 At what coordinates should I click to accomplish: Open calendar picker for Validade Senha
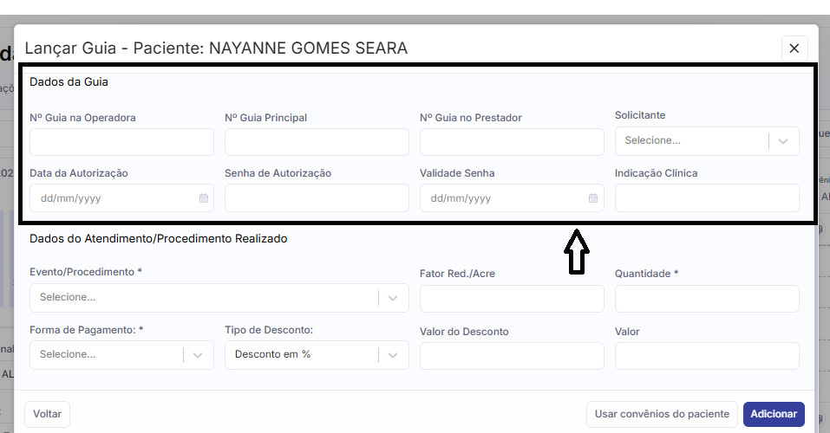coord(593,198)
